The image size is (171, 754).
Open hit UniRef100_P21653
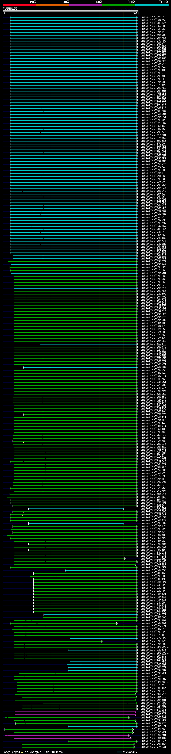[x=153, y=329]
